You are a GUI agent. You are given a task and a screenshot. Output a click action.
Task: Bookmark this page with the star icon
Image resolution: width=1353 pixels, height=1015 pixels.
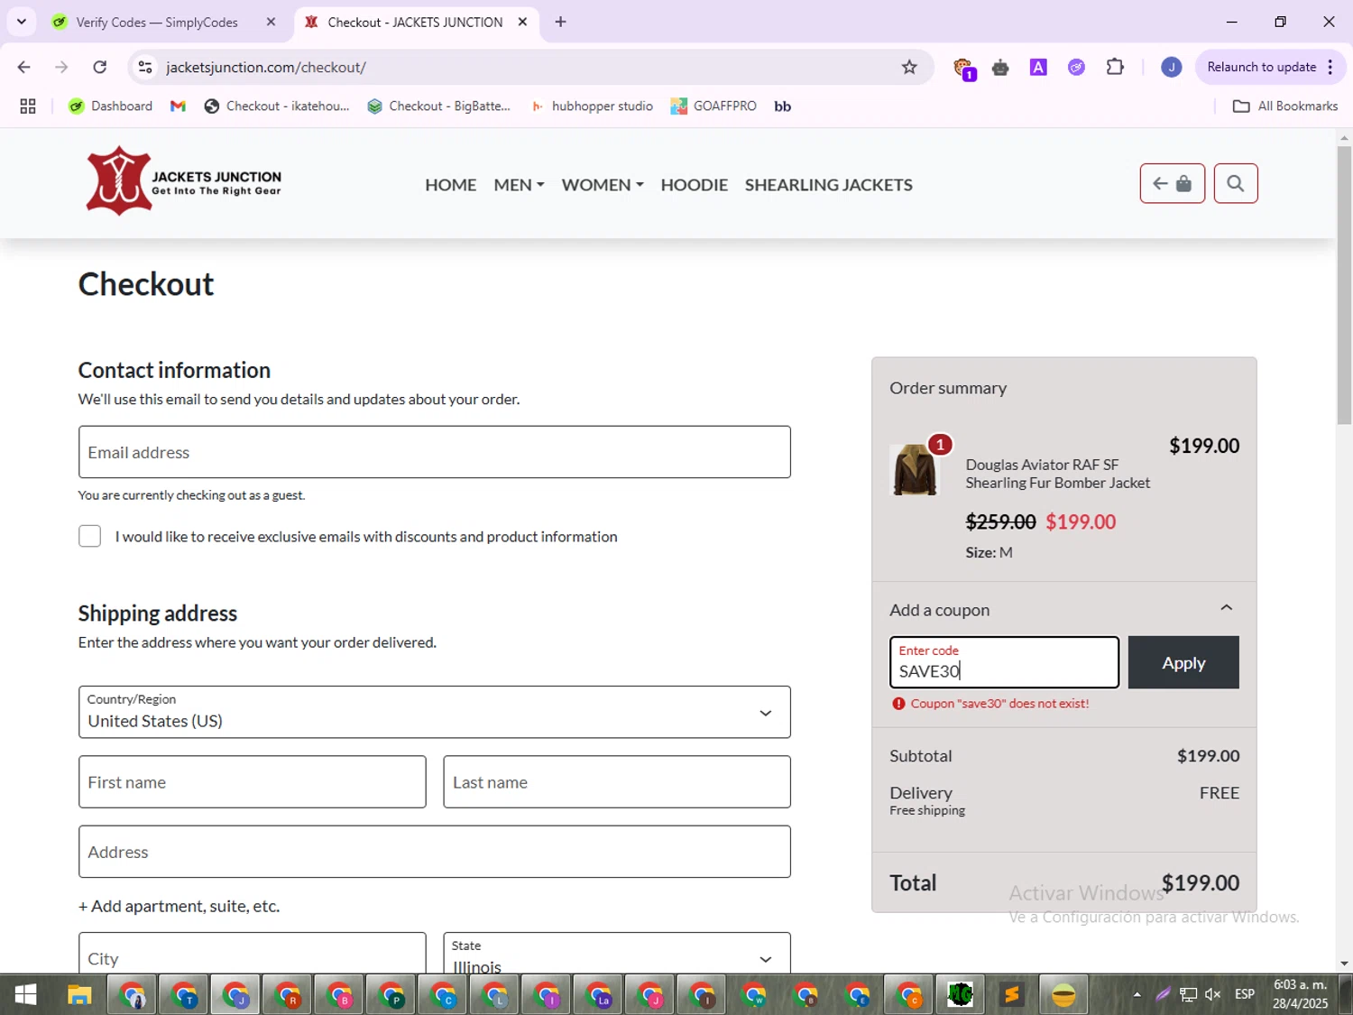(909, 67)
